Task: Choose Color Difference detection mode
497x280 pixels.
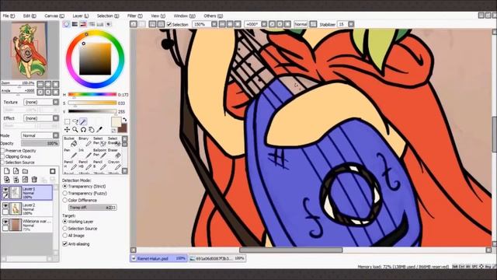Action: 65,200
